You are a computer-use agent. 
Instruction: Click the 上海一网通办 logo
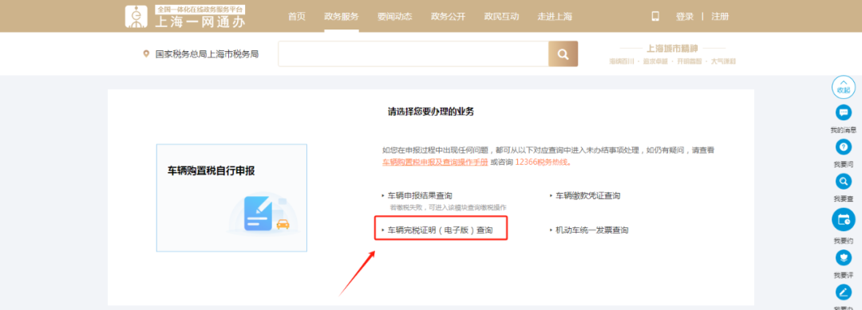coord(184,17)
